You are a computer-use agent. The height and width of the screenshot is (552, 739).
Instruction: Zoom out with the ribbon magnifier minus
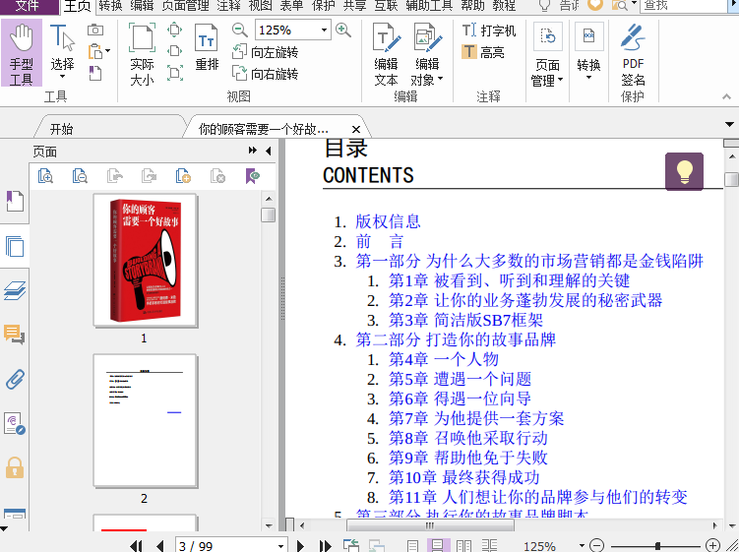(x=240, y=31)
